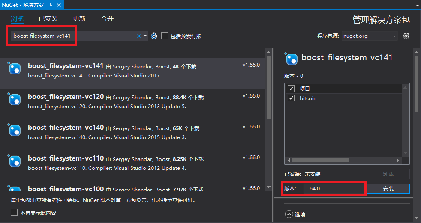Toggle the 项目 select-all checkbox
Viewport: 421px width, 223px height.
pos(291,89)
